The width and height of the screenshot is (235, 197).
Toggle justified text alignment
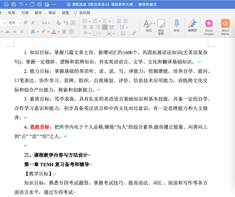click(105, 27)
